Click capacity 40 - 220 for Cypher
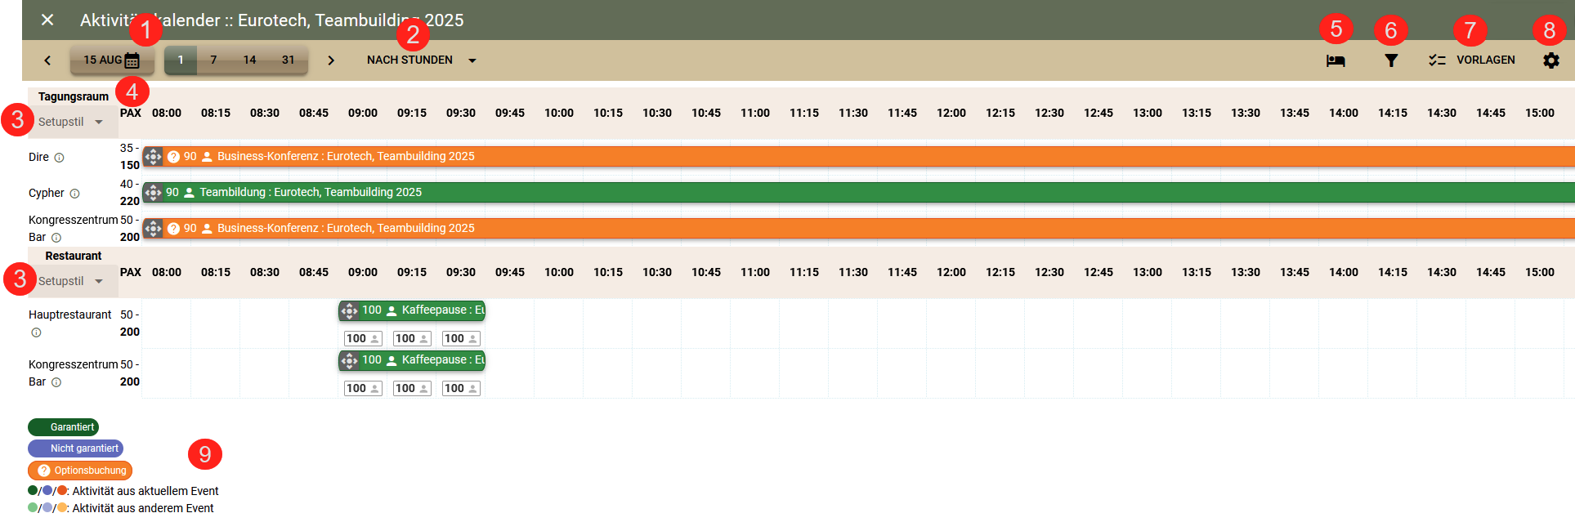The image size is (1575, 522). 130,193
